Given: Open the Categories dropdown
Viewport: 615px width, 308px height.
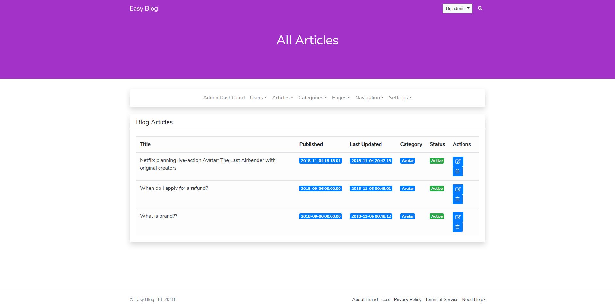Looking at the screenshot, I should point(312,98).
